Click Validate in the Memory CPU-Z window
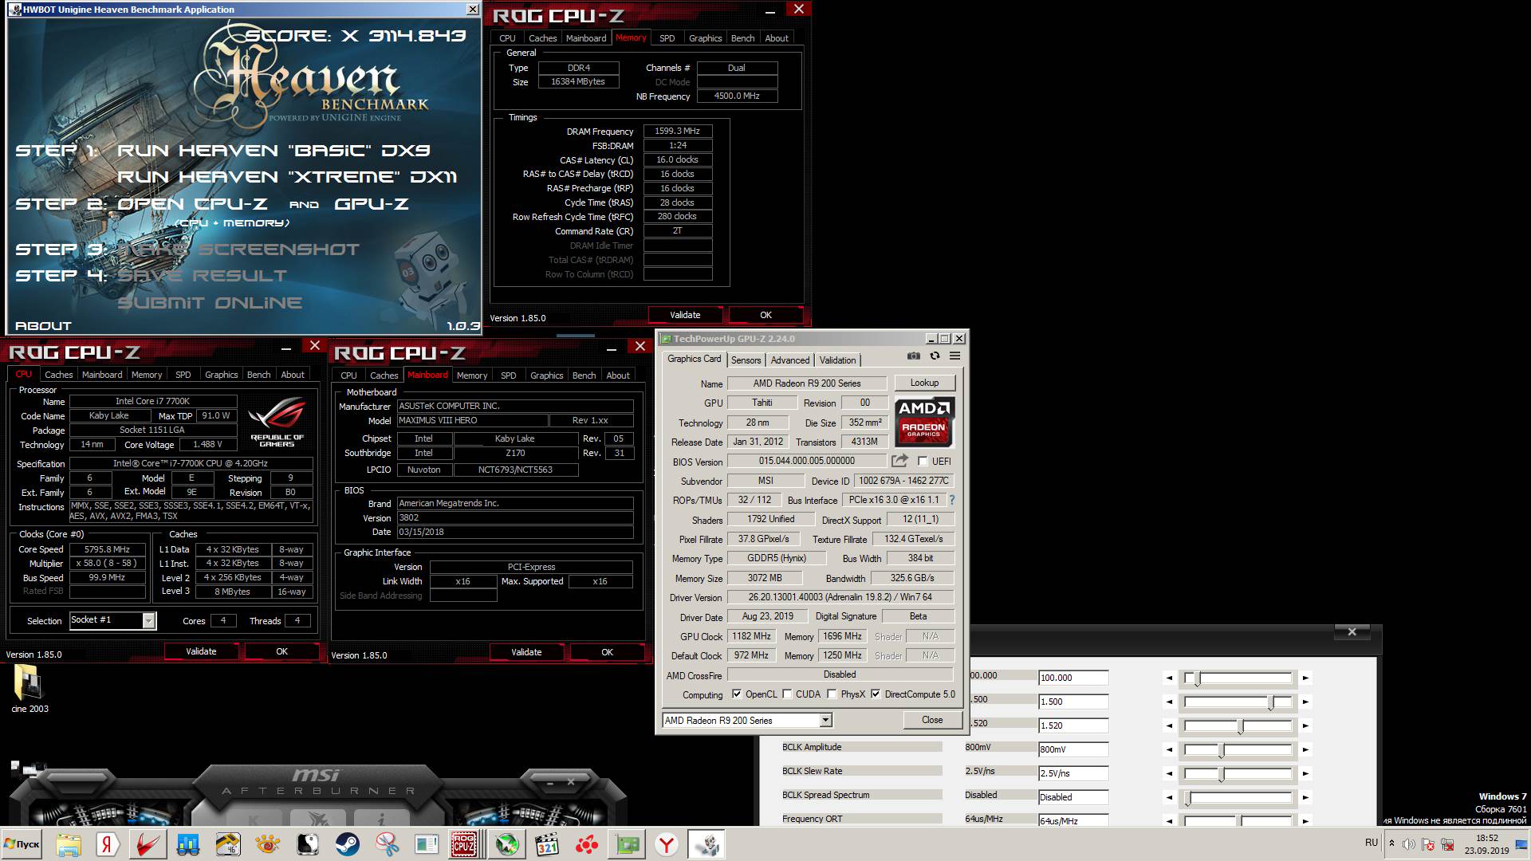Screen dimensions: 1531x861 [x=684, y=315]
